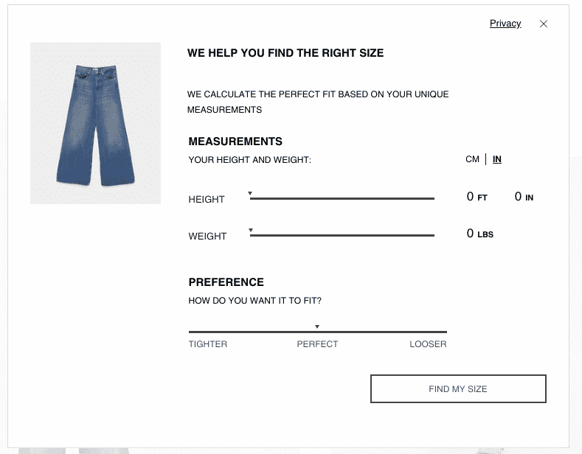Click the height slider handle
The image size is (582, 454).
click(x=250, y=193)
